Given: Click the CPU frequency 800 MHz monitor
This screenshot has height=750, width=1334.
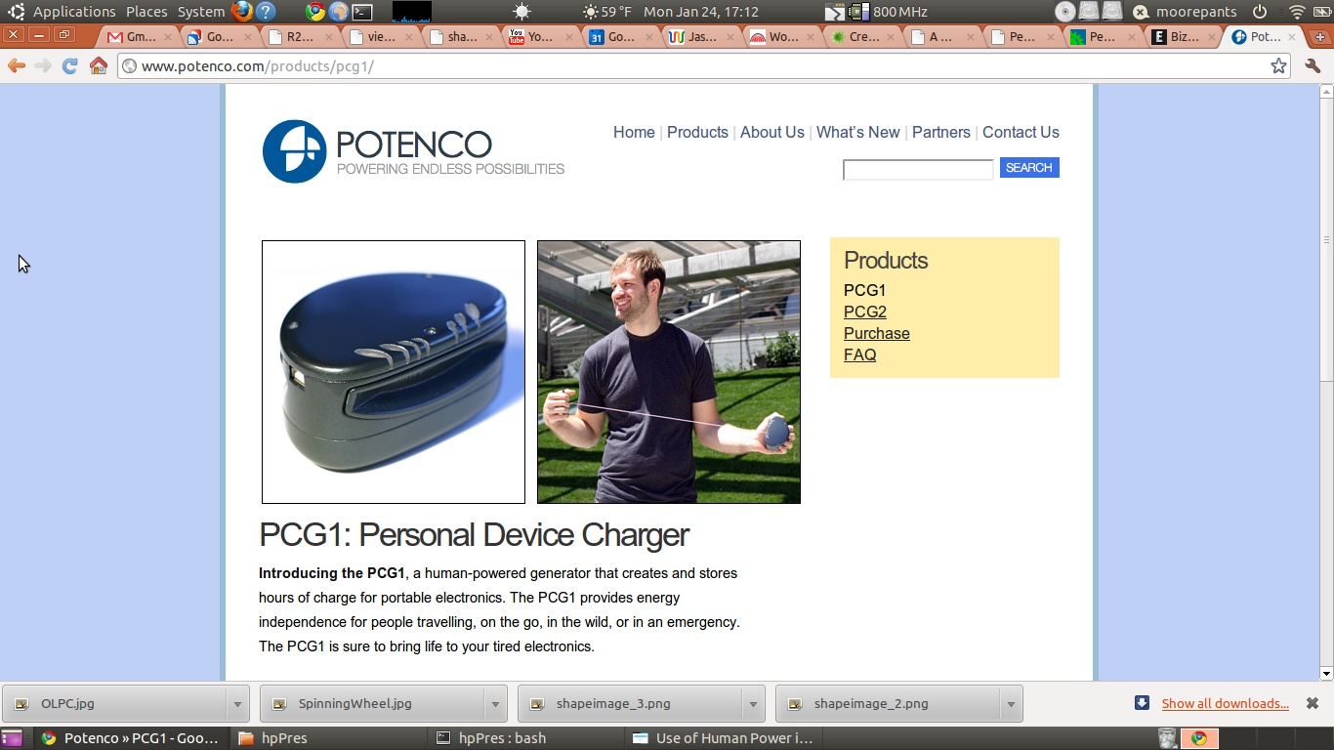Looking at the screenshot, I should [888, 12].
